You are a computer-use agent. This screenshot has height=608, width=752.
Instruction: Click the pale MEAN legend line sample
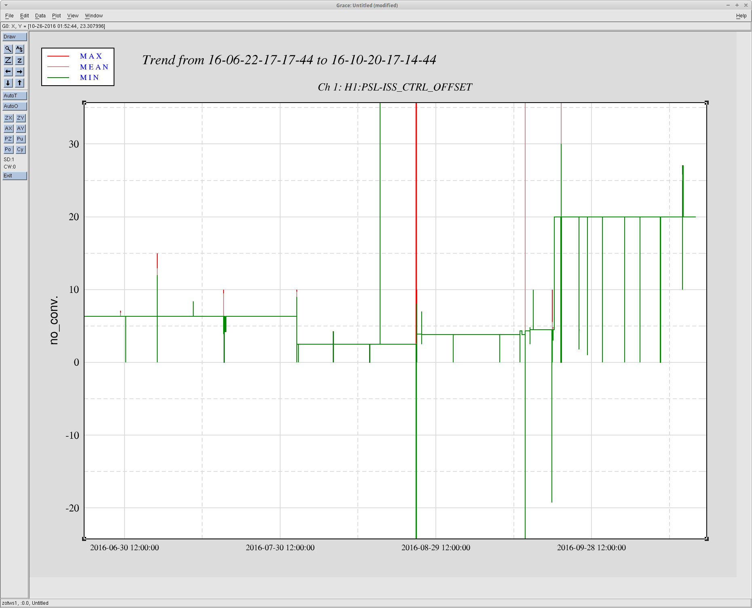[58, 67]
